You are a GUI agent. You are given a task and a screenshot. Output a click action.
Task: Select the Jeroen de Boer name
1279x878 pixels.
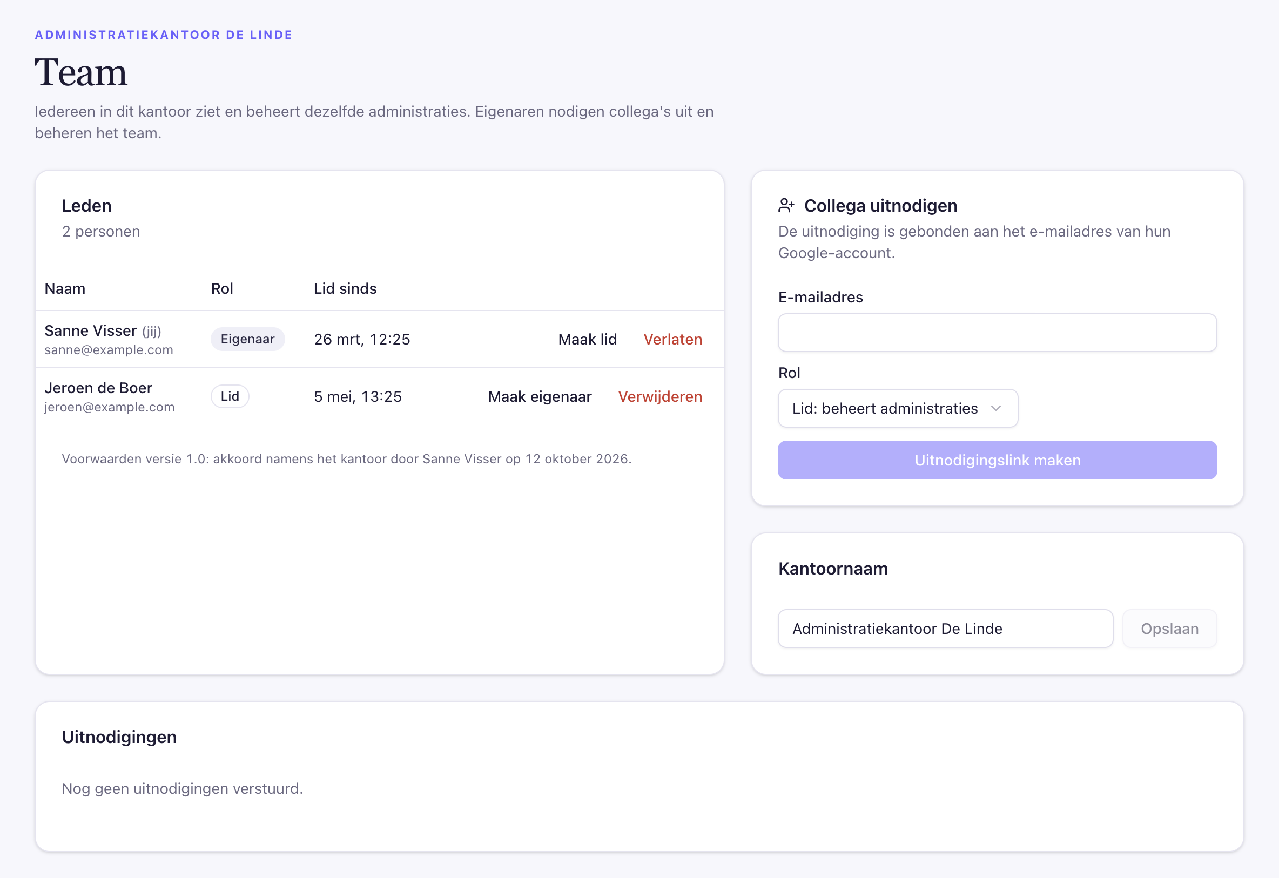click(x=98, y=388)
